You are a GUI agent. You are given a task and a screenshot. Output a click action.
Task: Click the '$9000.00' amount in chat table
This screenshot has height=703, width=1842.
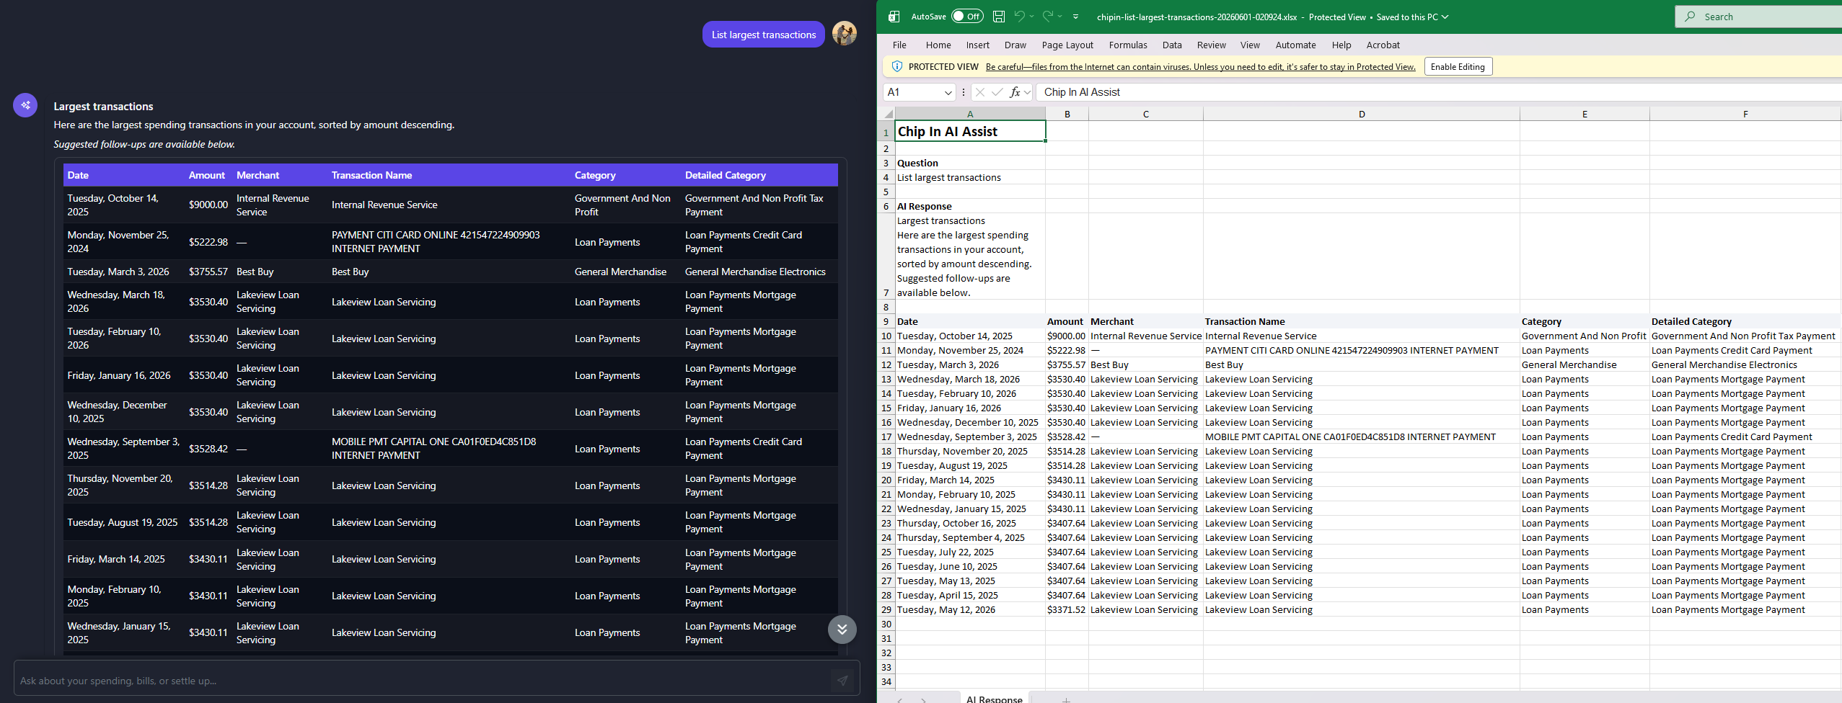point(208,205)
